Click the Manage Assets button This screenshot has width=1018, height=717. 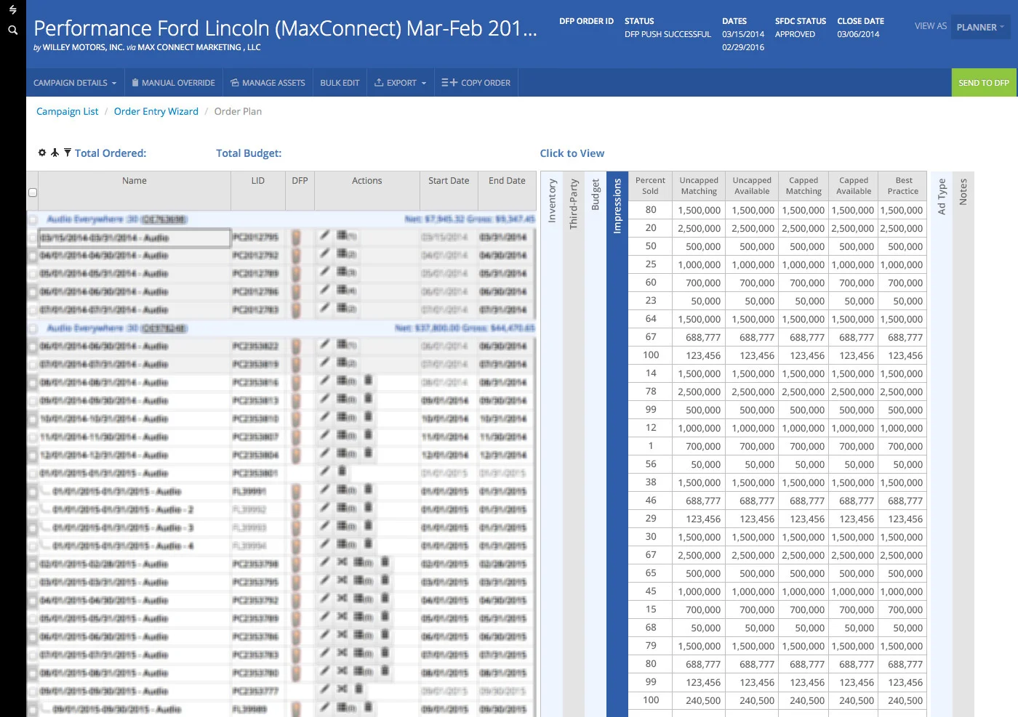[268, 83]
